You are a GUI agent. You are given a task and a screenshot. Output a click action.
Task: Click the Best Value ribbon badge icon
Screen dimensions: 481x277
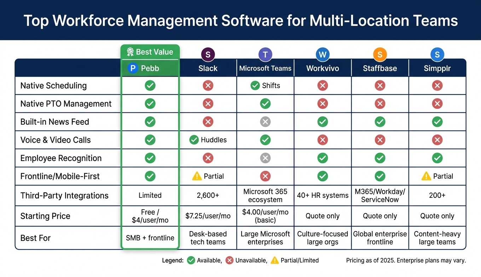pos(130,52)
